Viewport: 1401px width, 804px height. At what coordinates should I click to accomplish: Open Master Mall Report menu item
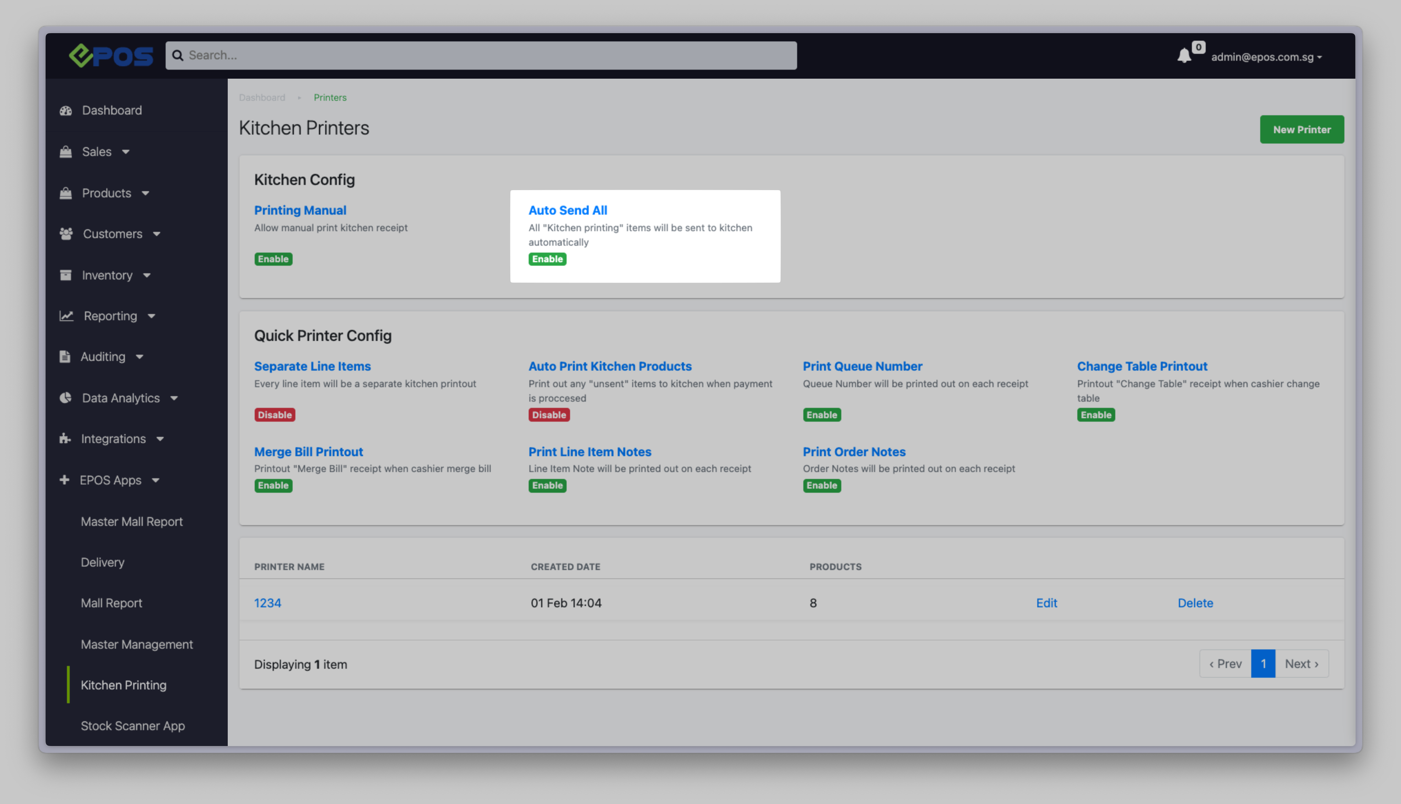coord(131,521)
